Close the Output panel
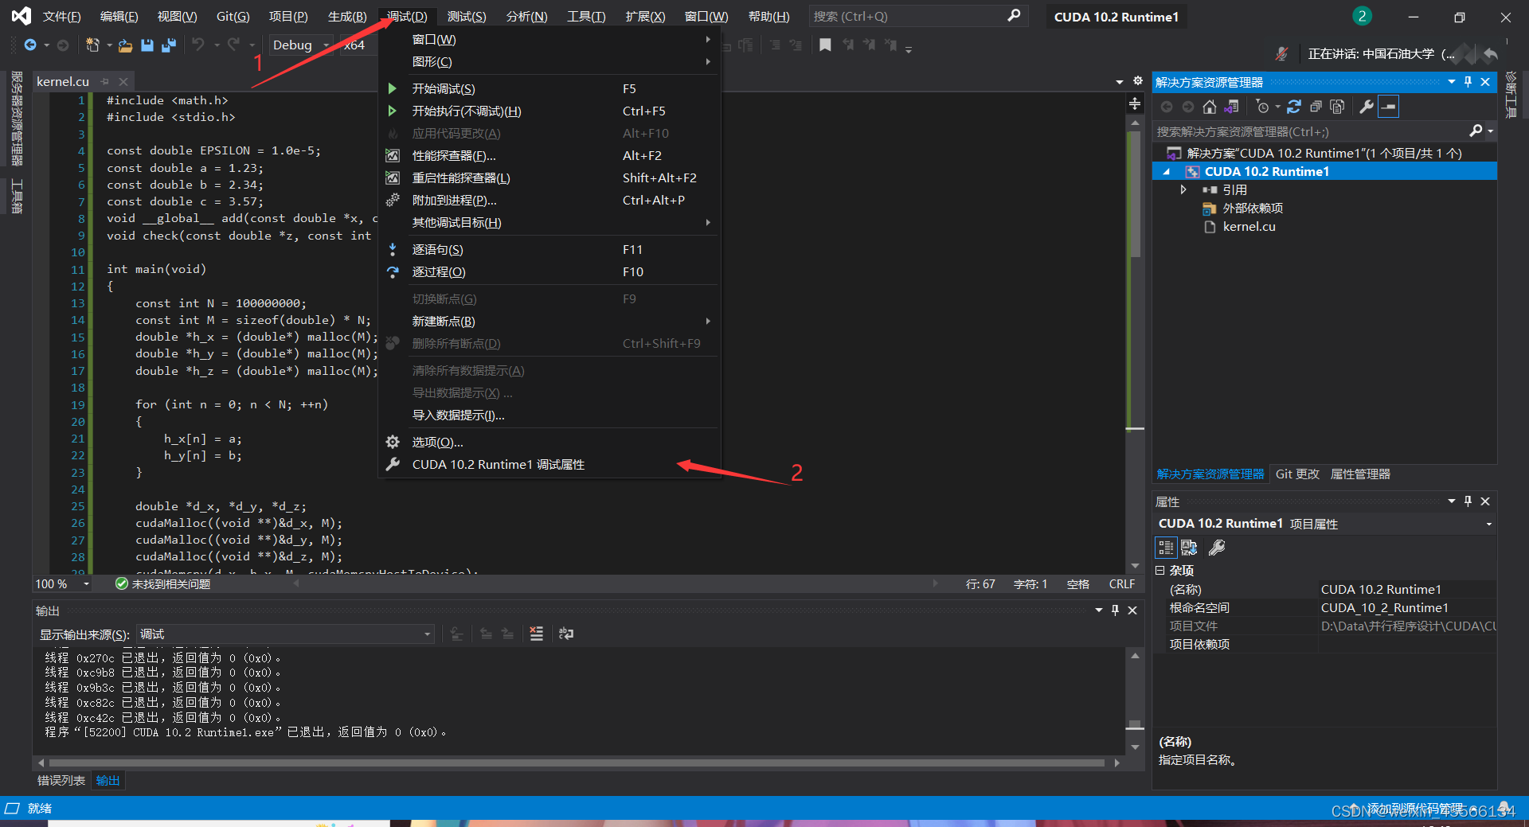Screen dimensions: 1529x827 (1132, 610)
